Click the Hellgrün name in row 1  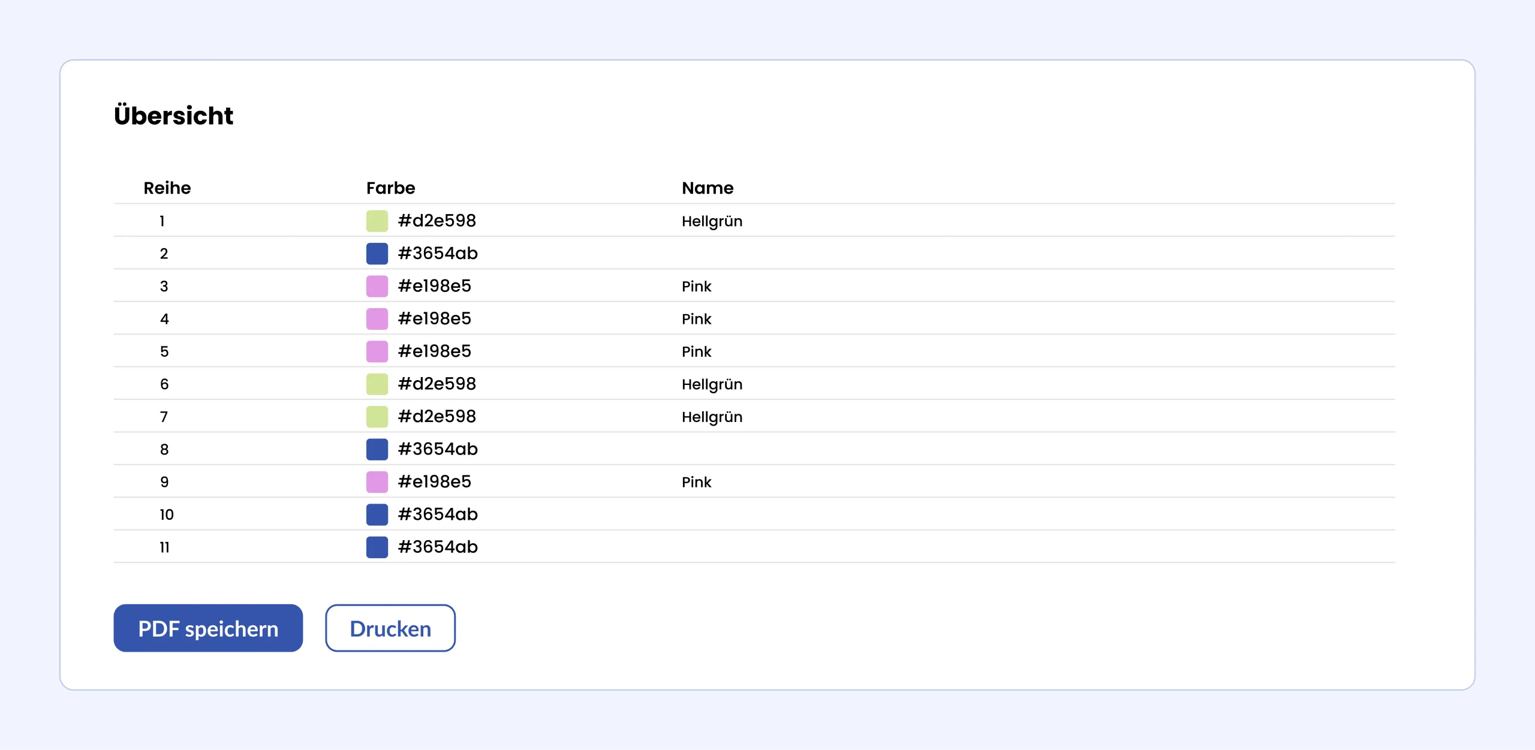(x=712, y=222)
